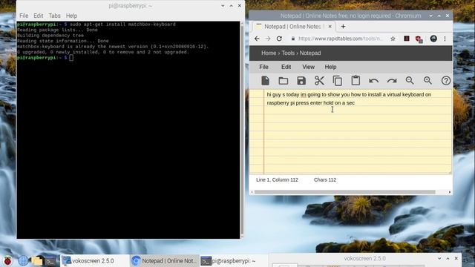Screen dimensions: 475x267
Task: Switch to Notepad Online Notes taskbar button
Action: pyautogui.click(x=165, y=260)
